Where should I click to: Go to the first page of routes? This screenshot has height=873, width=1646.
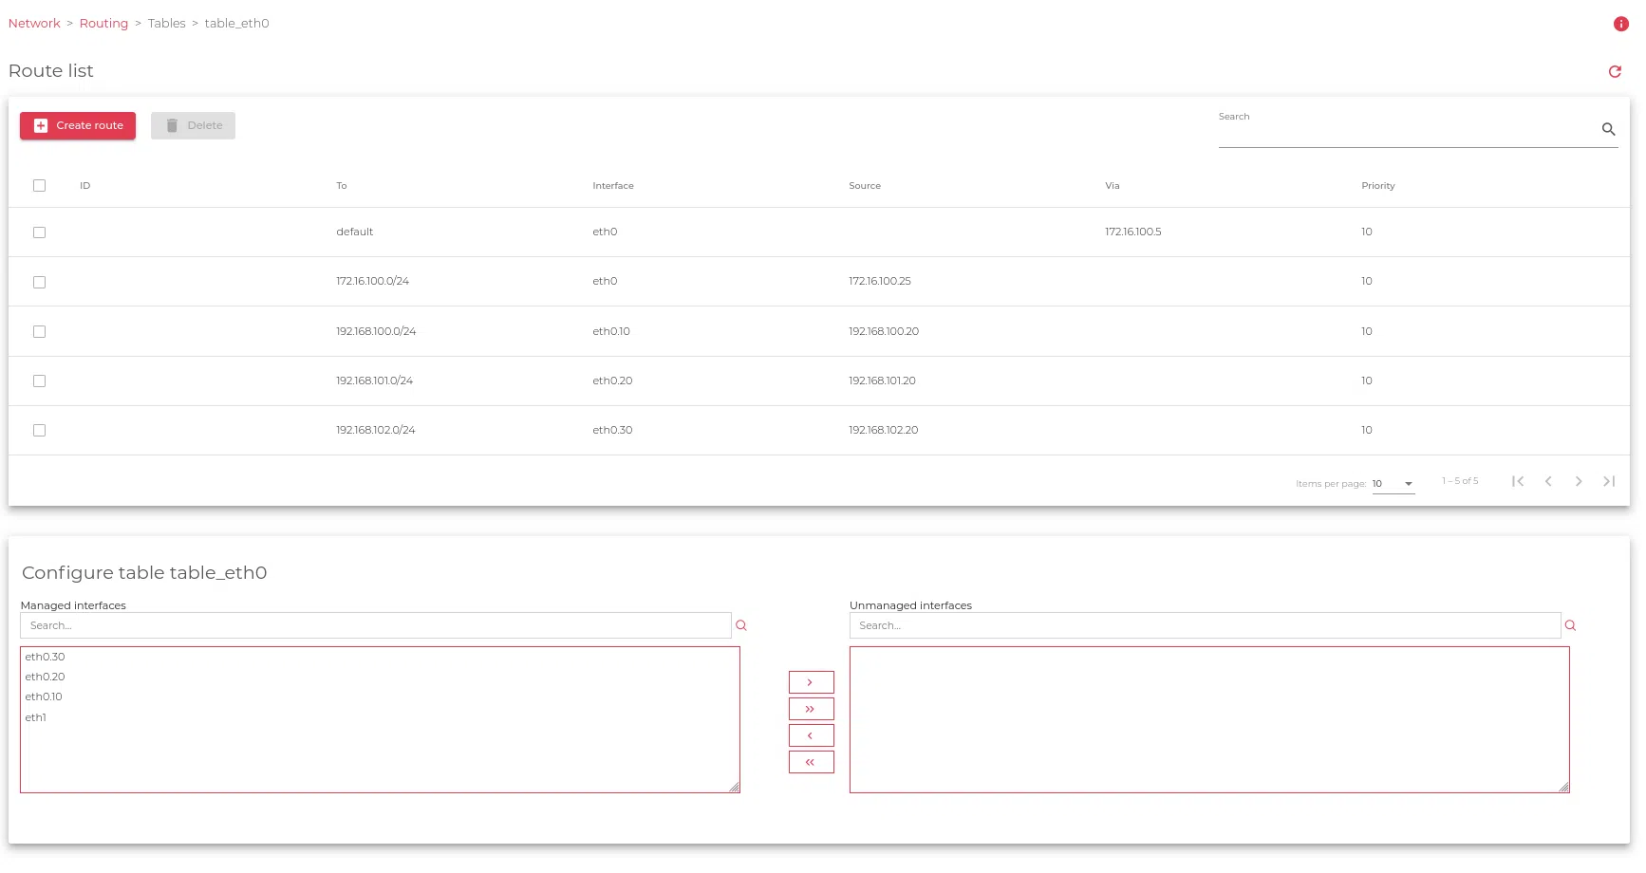pyautogui.click(x=1518, y=481)
